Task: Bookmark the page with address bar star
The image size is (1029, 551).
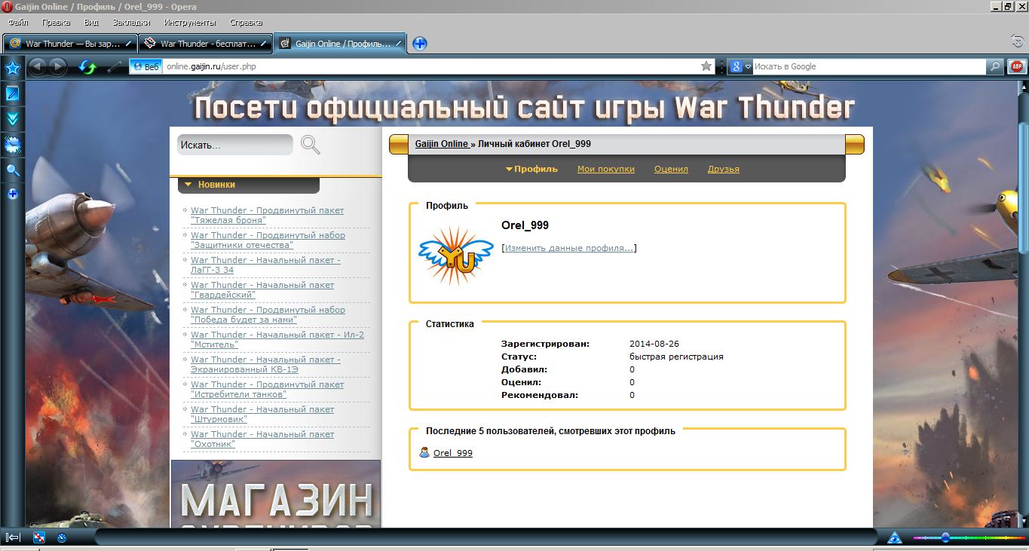Action: pos(706,66)
